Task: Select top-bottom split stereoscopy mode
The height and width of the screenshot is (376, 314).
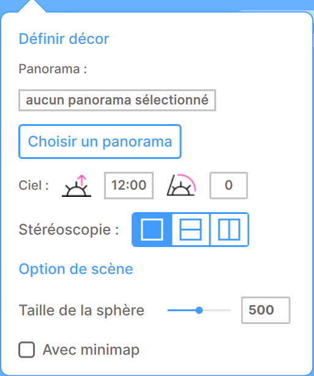Action: 190,229
